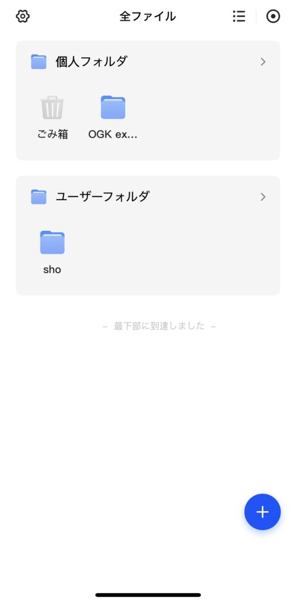Viewport: 296px width, 603px height.
Task: Open the OGK ex... folder
Action: 113,107
